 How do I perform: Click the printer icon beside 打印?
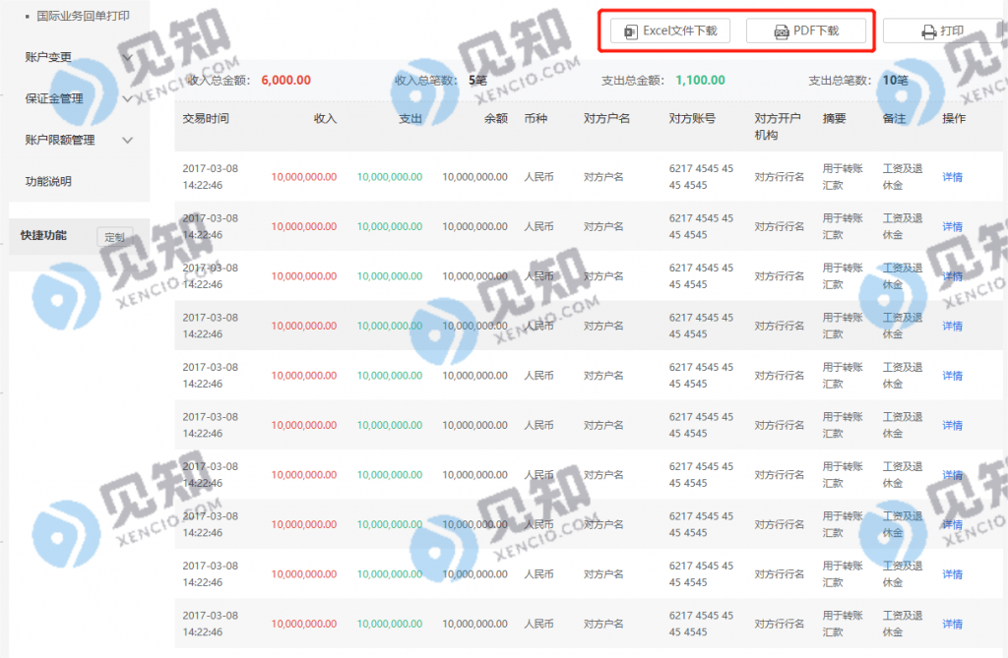(928, 31)
